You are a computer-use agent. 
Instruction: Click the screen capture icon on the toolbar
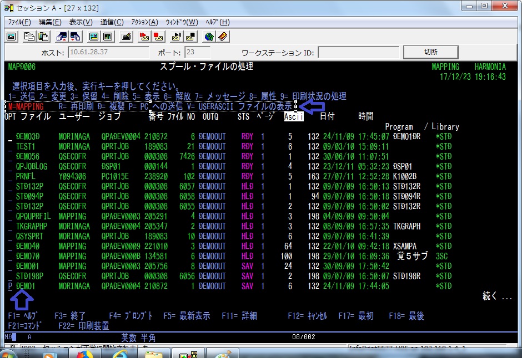pos(12,36)
